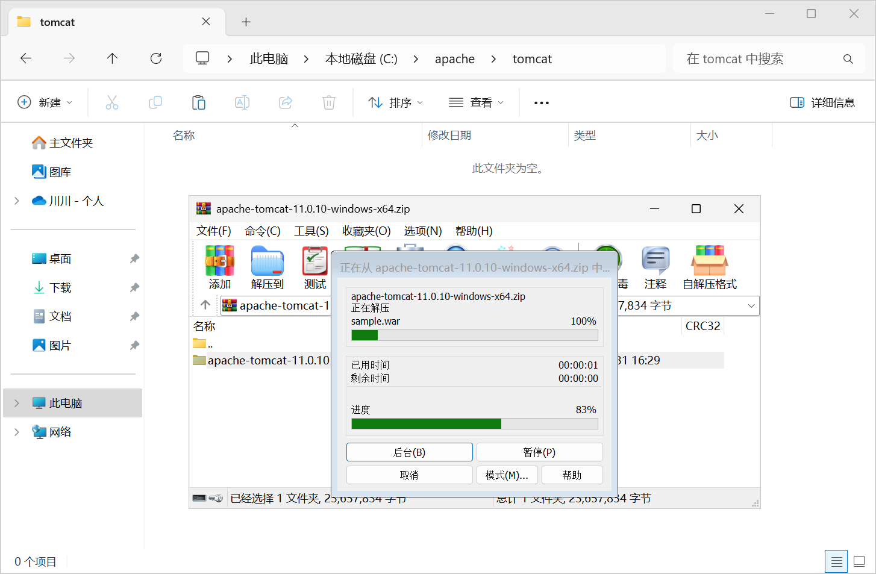Viewport: 876px width, 574px height.
Task: Click the Cancel (取消) button
Action: click(410, 475)
